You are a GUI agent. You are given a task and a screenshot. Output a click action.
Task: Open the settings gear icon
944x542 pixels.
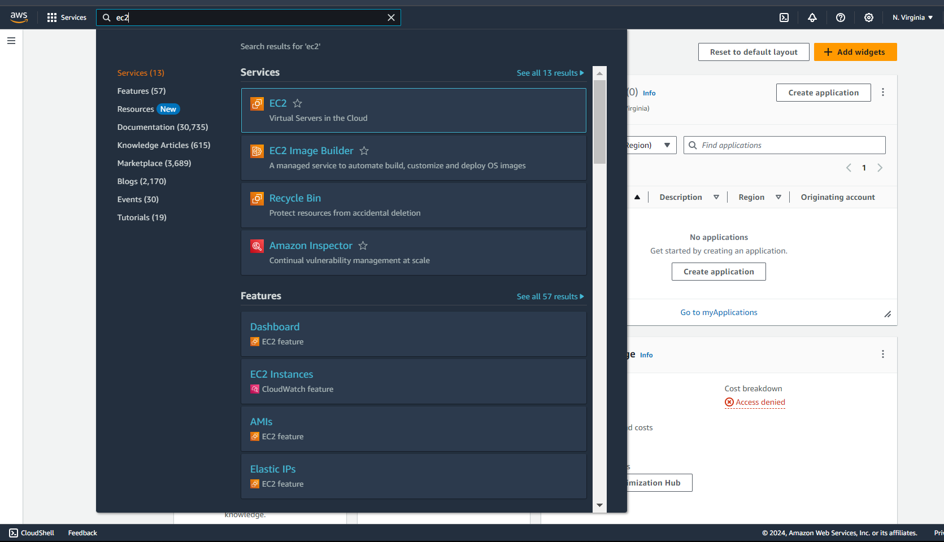tap(868, 18)
